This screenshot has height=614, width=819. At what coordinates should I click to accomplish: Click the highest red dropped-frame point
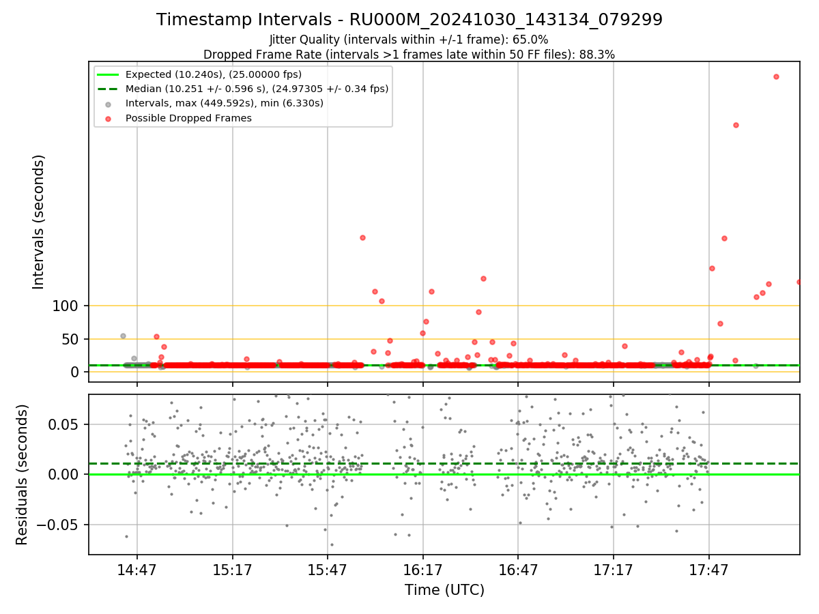[776, 76]
